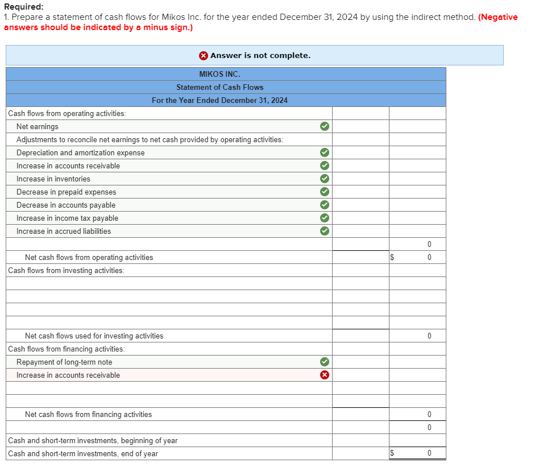Image resolution: width=543 pixels, height=475 pixels.
Task: Select the first amount cell for Increase in accrued liabilities
Action: (360, 231)
